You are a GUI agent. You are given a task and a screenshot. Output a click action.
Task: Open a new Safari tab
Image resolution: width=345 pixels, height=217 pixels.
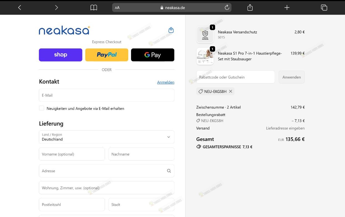pyautogui.click(x=287, y=7)
